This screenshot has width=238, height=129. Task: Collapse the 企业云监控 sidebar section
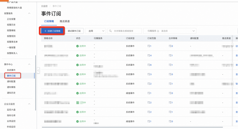click(x=29, y=104)
